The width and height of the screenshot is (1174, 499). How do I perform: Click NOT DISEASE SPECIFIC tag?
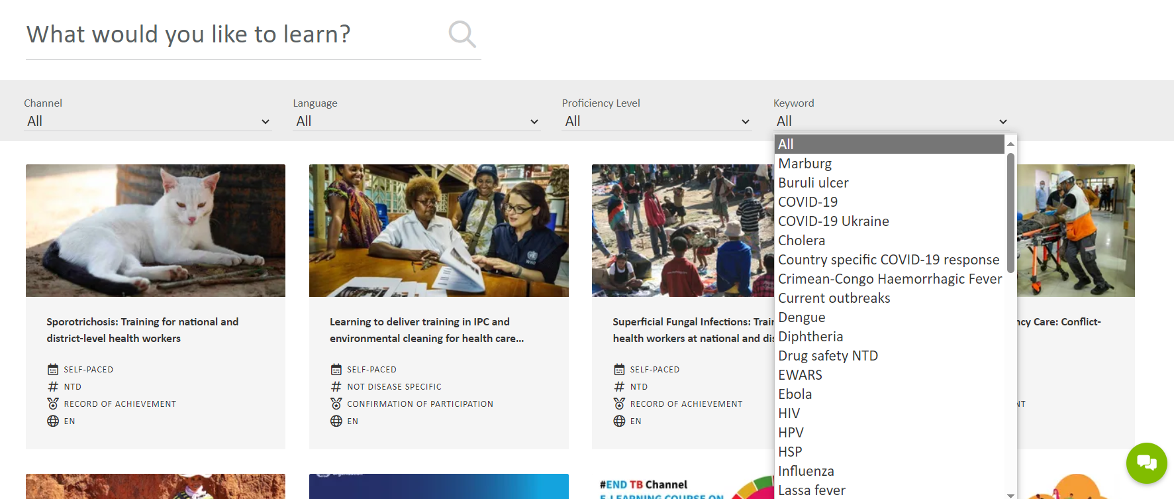[394, 386]
